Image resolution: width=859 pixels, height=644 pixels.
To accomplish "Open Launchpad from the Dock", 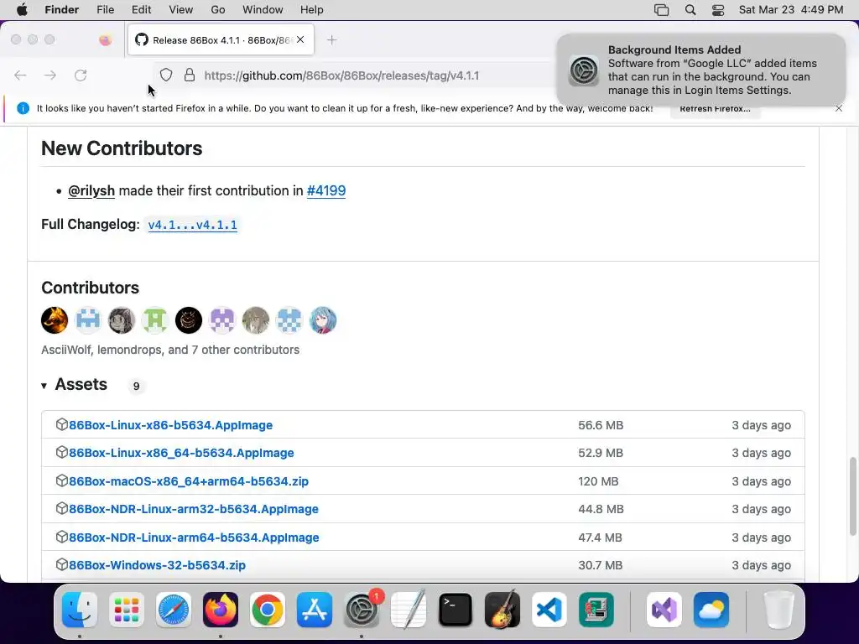I will pos(127,610).
